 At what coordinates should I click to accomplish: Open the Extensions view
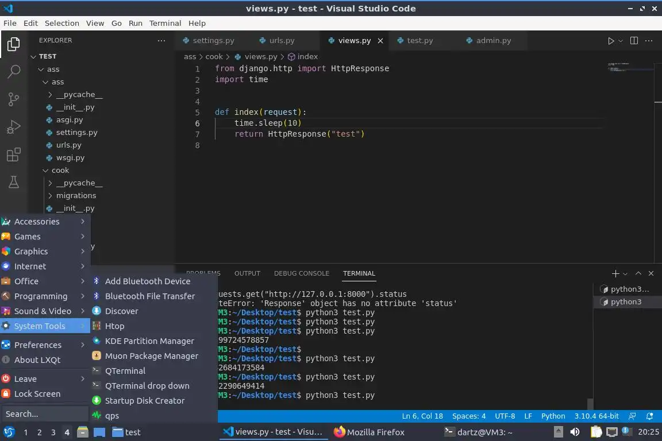coord(14,154)
